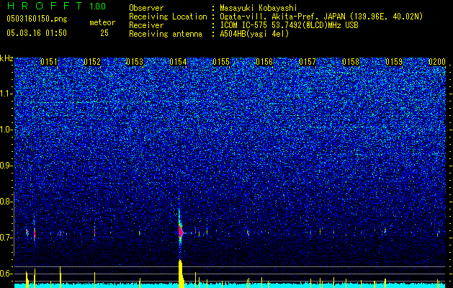Click the 0151 time marker

49,62
